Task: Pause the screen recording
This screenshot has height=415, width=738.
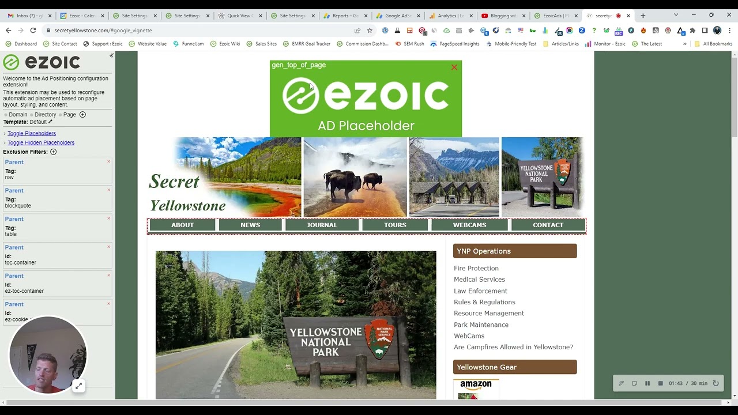Action: pos(647,383)
